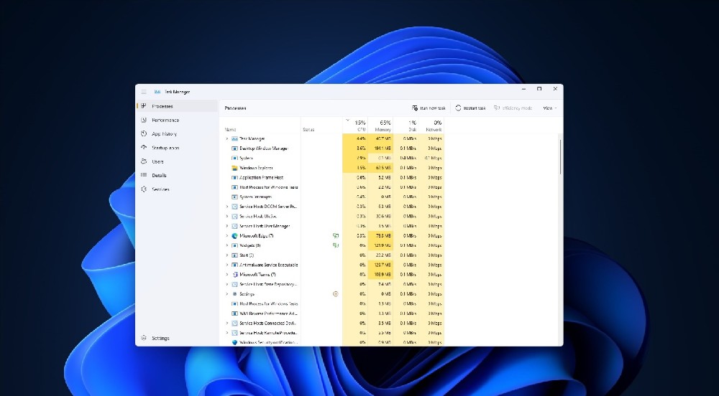Click the Restart task button
The width and height of the screenshot is (719, 396).
pyautogui.click(x=471, y=108)
